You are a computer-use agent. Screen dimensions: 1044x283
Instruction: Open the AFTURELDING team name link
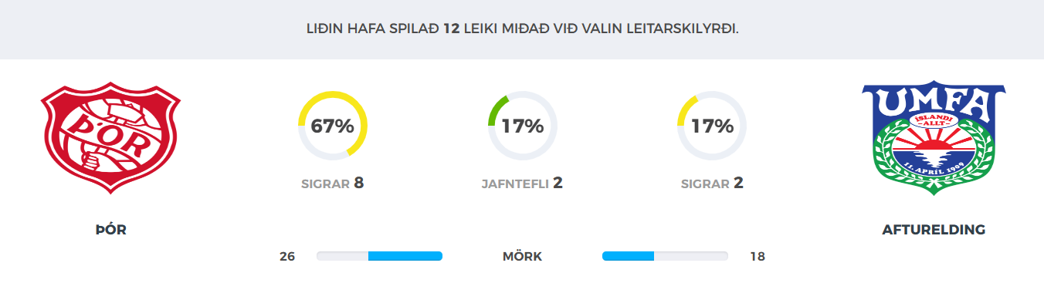pyautogui.click(x=934, y=229)
